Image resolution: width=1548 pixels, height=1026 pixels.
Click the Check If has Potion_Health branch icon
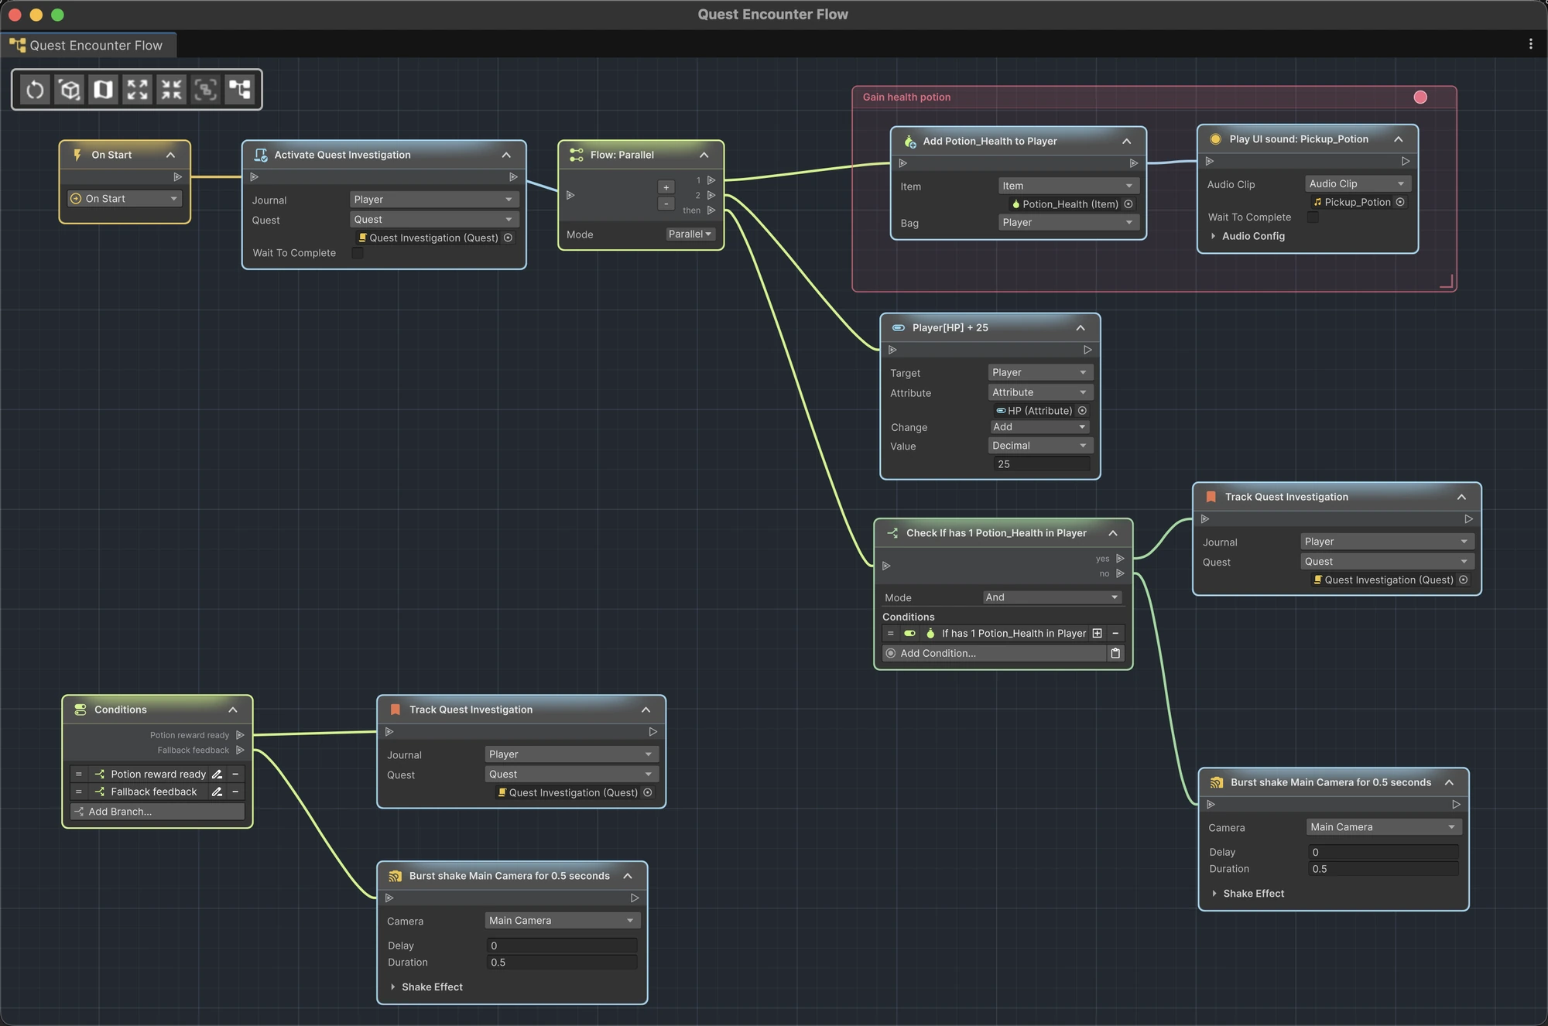892,533
